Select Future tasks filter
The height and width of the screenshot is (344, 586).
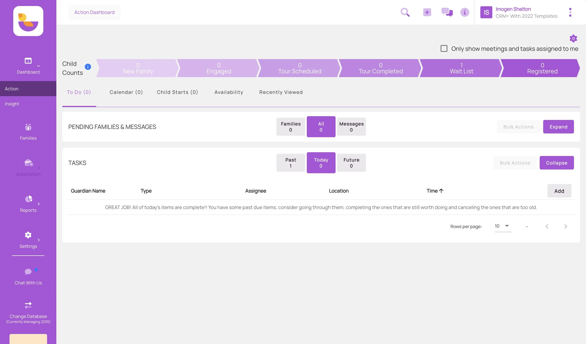[x=351, y=163]
